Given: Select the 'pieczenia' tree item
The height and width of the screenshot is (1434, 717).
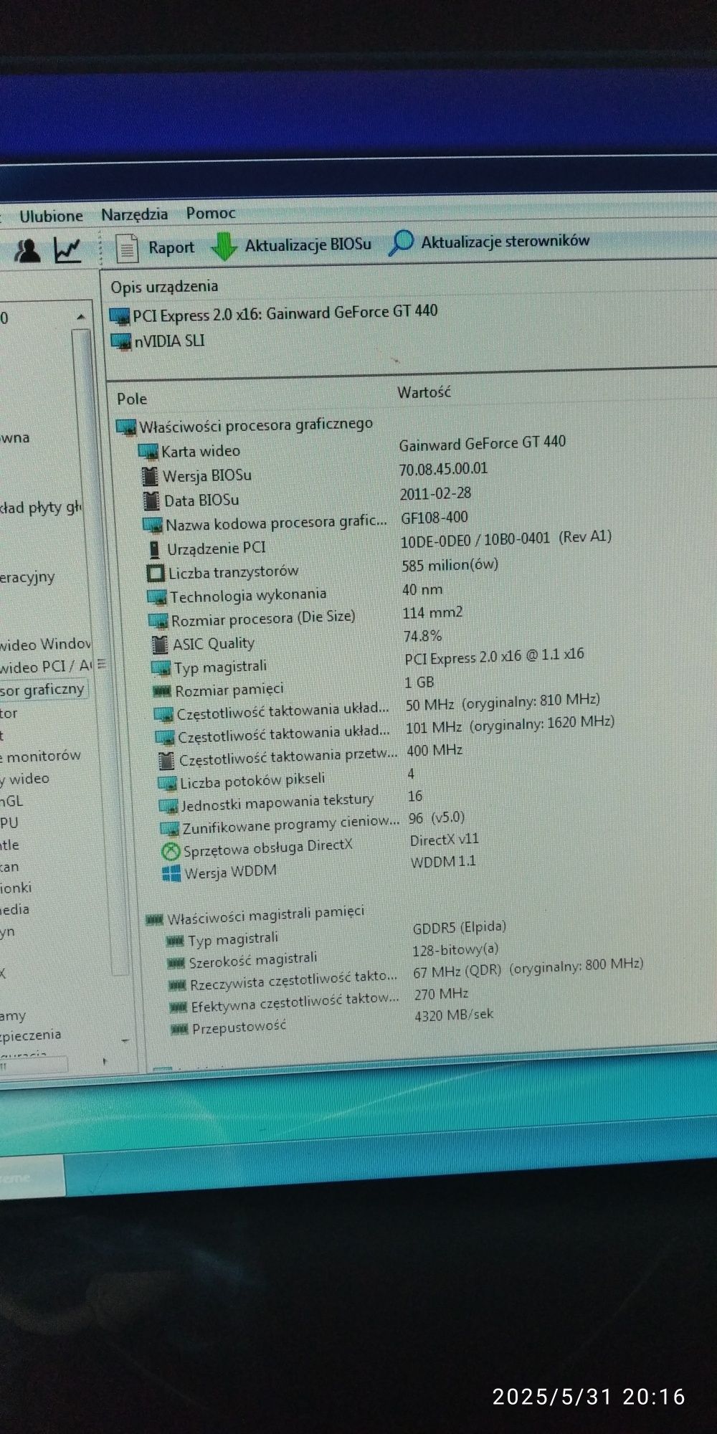Looking at the screenshot, I should (31, 1035).
